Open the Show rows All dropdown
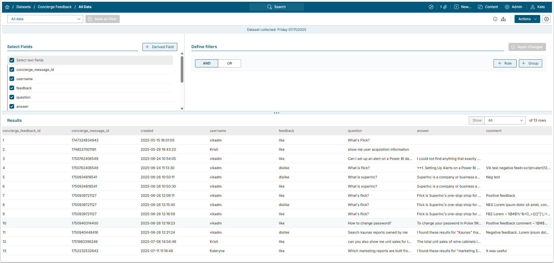This screenshot has width=554, height=263. pos(505,120)
